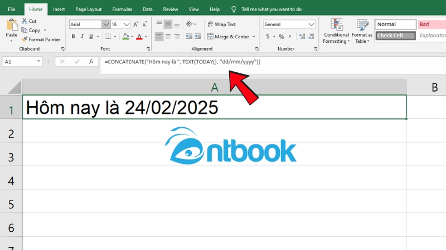Open the File tab
This screenshot has height=250, width=446.
12,9
